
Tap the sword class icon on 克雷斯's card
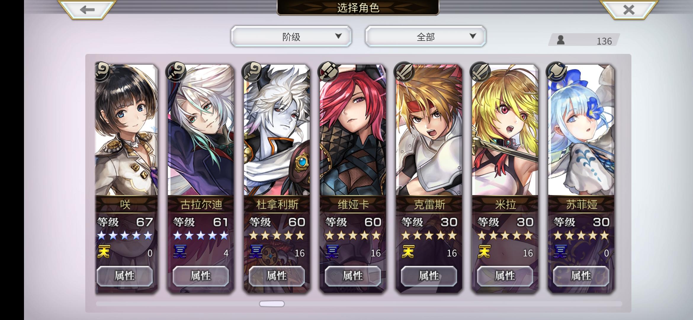(404, 71)
